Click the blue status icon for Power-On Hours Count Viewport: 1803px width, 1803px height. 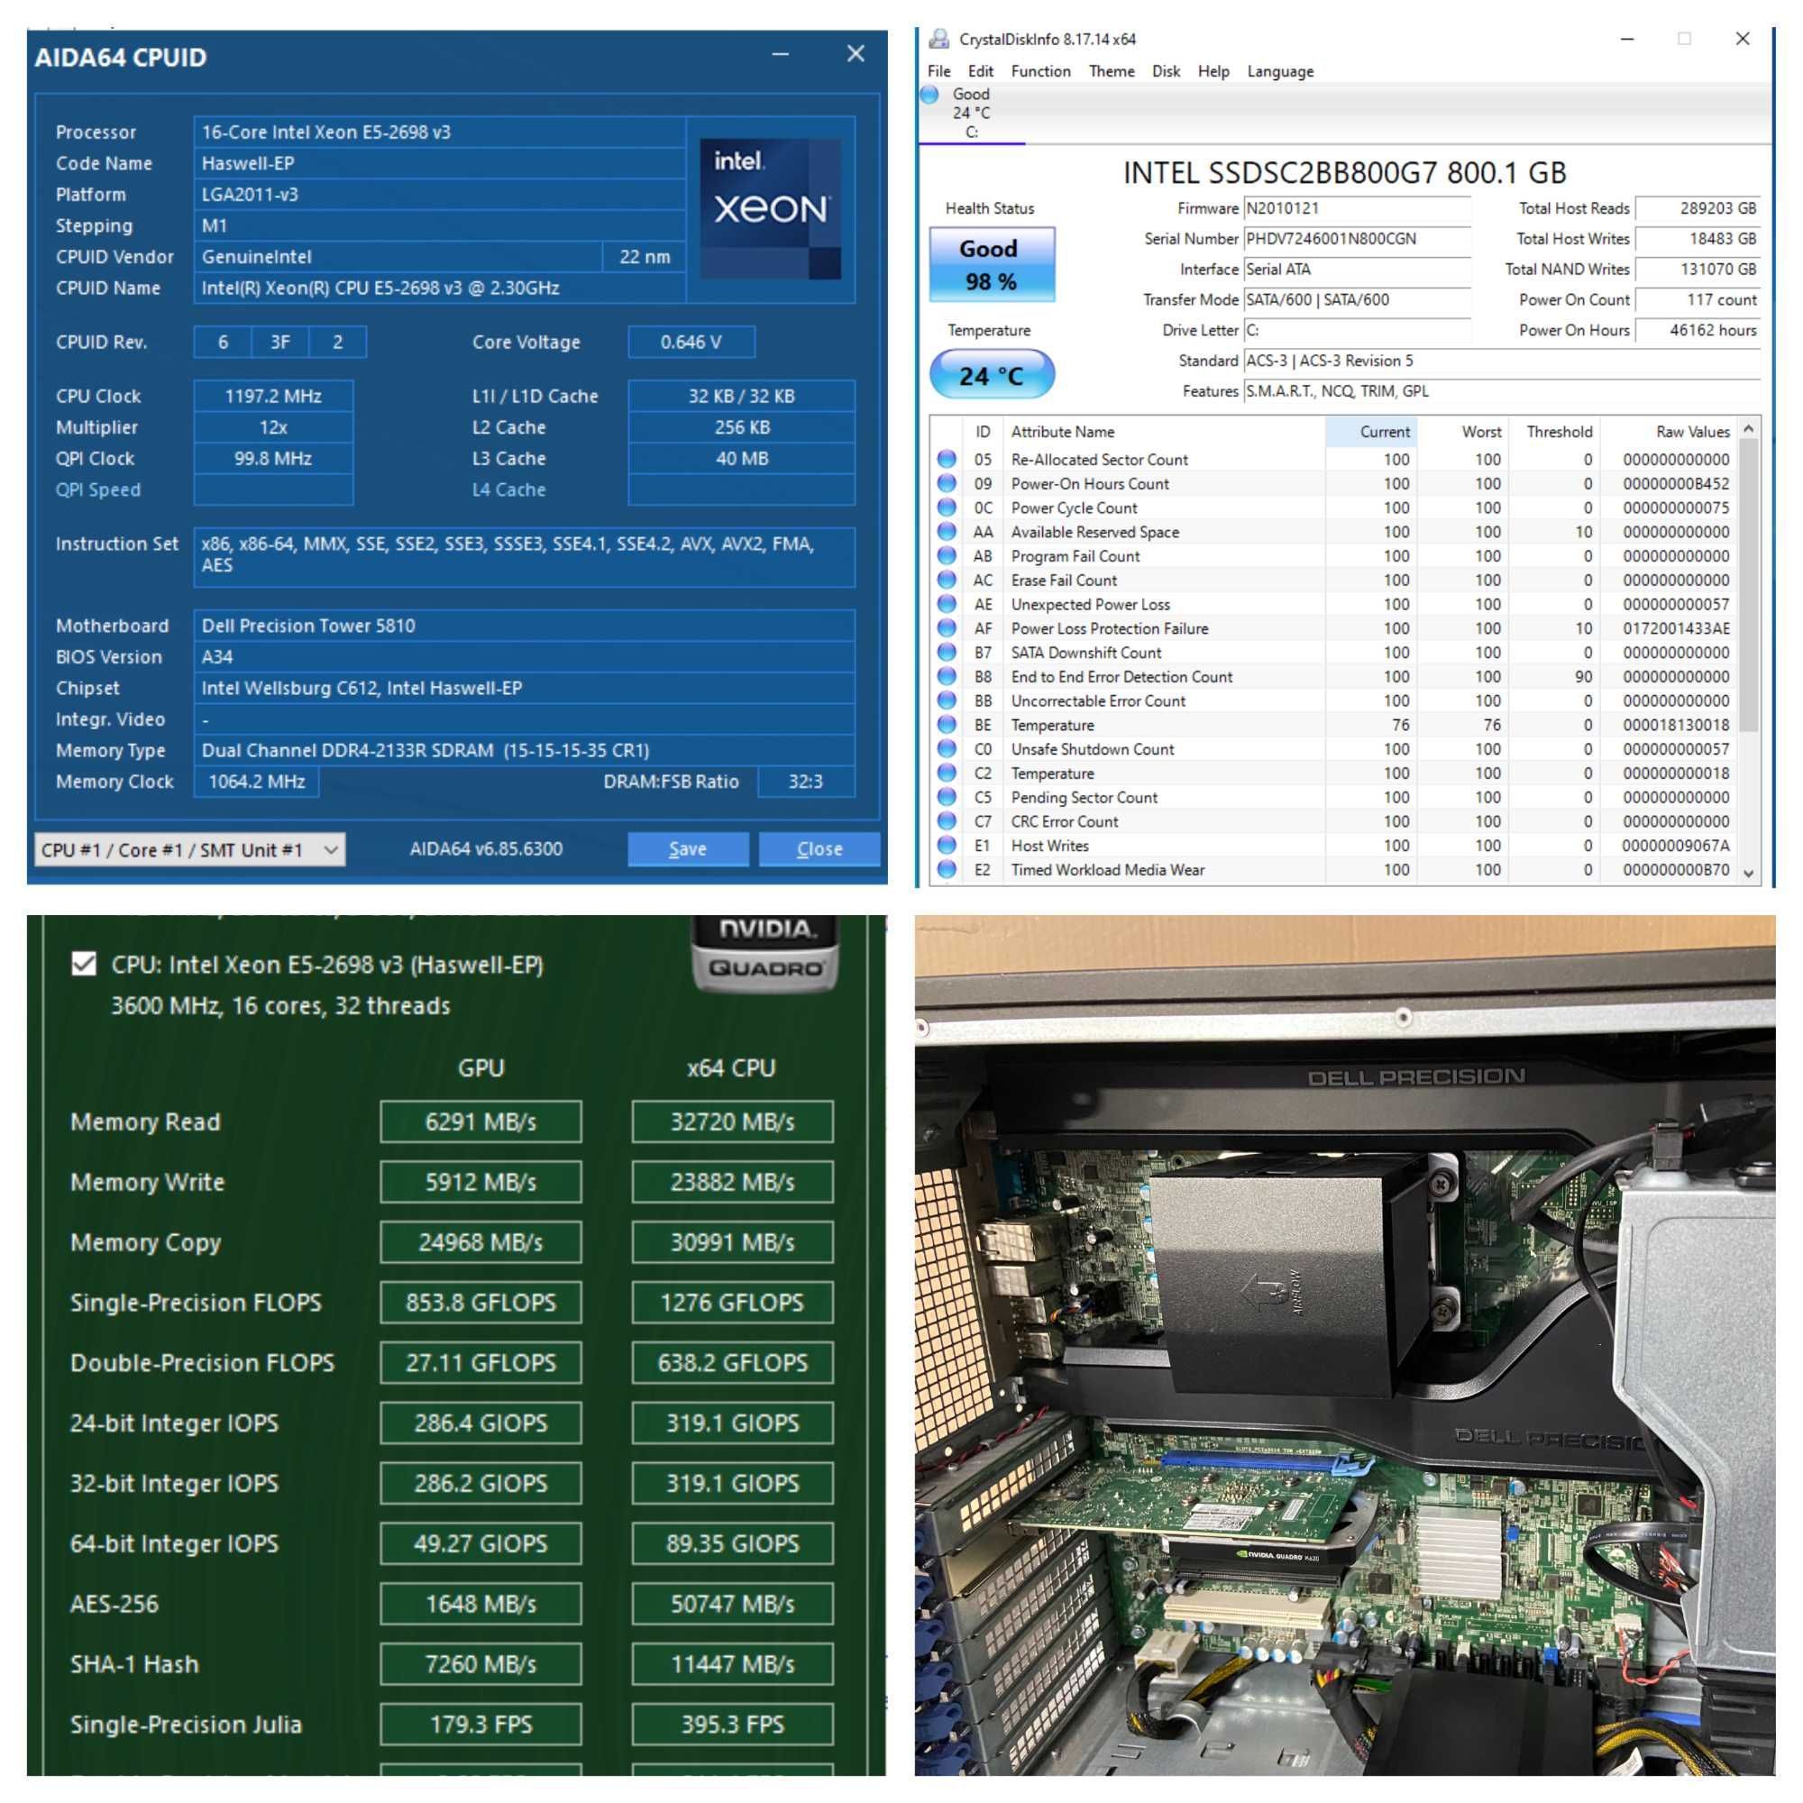[x=947, y=483]
